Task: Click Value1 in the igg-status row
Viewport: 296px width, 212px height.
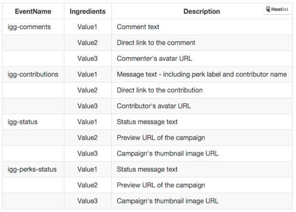Action: coord(87,122)
